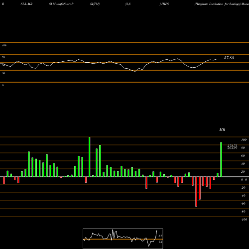This screenshot has width=249, height=249.
Task: Click the MR axis label -80
Action: pos(243,212)
